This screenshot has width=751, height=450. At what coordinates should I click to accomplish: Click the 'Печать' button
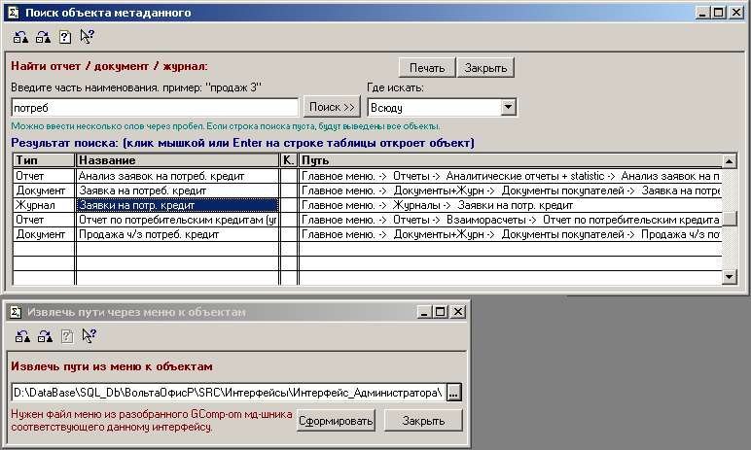point(426,67)
